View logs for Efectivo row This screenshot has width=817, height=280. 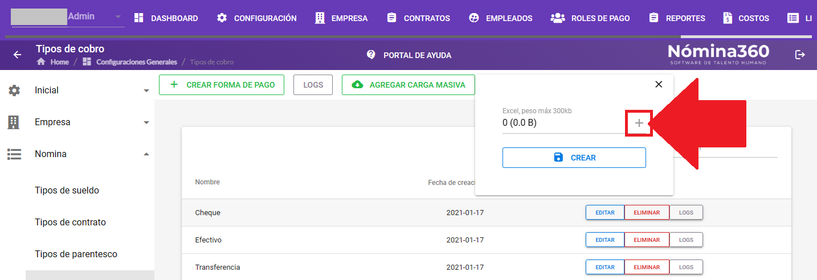[x=686, y=240]
